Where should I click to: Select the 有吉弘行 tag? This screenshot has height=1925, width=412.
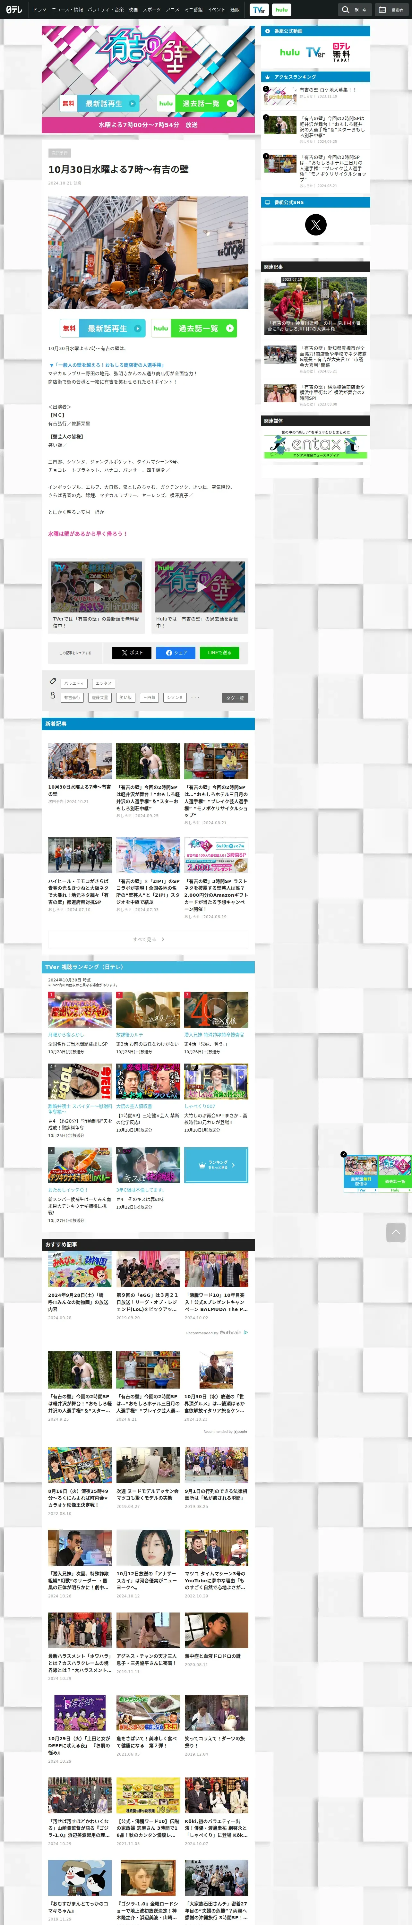[x=73, y=697]
